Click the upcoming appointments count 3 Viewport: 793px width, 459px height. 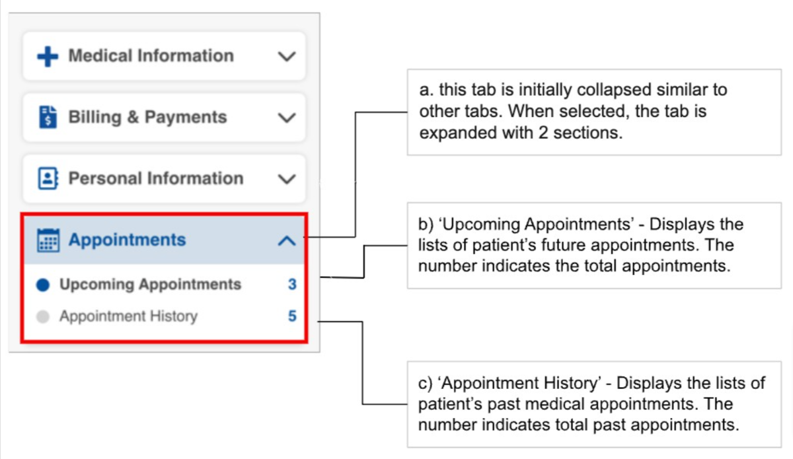click(292, 285)
